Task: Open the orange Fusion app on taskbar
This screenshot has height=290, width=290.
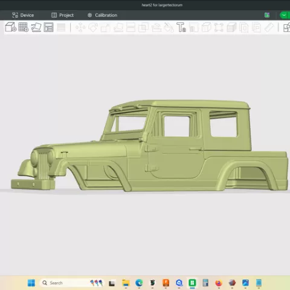Action: point(166,283)
